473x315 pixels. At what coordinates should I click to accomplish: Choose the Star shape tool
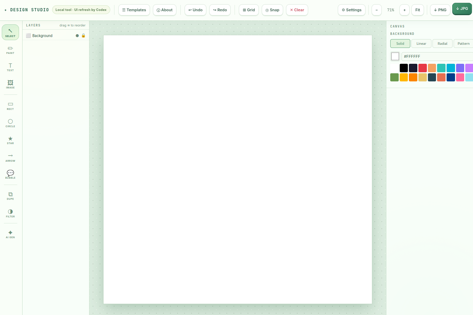coord(10,140)
